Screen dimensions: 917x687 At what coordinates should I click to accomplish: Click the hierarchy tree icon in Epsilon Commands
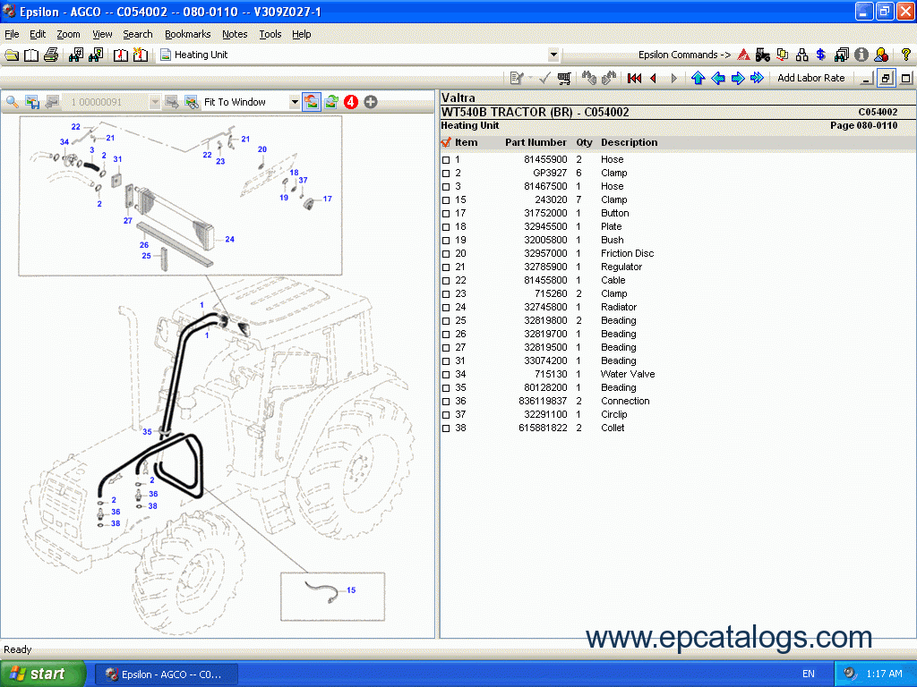(x=801, y=55)
